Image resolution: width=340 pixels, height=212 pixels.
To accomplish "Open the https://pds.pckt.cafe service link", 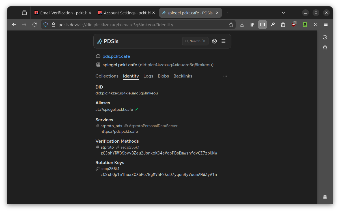I will click(119, 132).
